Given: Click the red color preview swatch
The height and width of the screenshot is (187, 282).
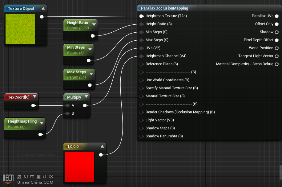Looking at the screenshot, I should pos(79,167).
